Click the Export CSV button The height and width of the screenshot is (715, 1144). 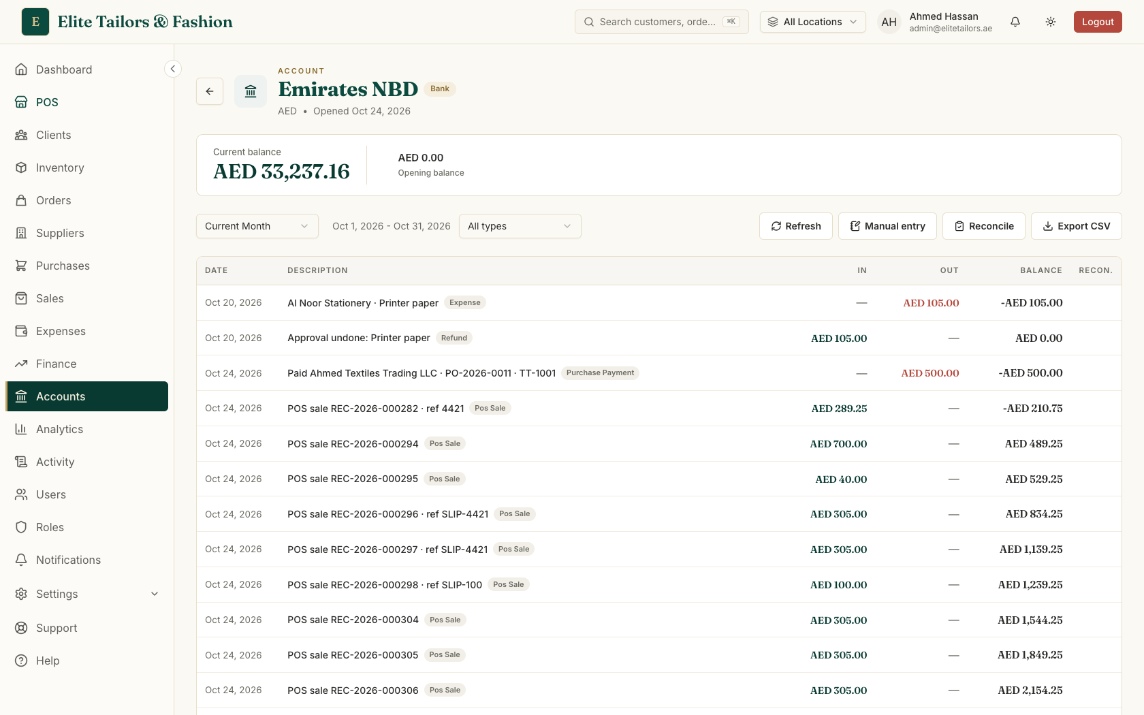tap(1076, 226)
